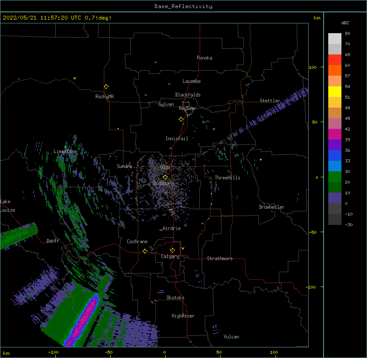
Task: Click the Base_Reflectivity title
Action: [183, 6]
